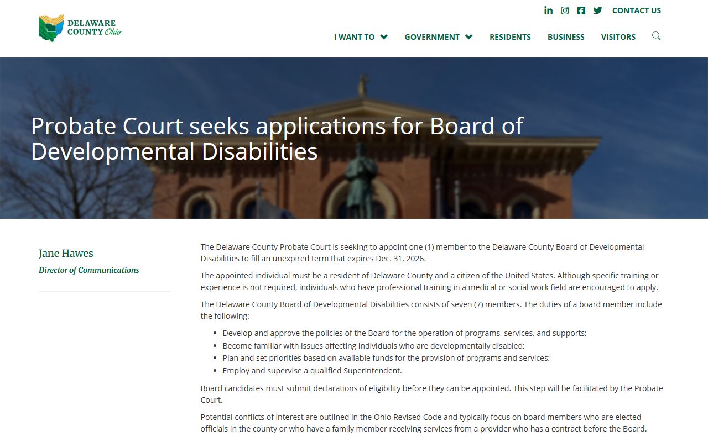Open the Twitter social icon
Screen dimensions: 708x442
597,10
